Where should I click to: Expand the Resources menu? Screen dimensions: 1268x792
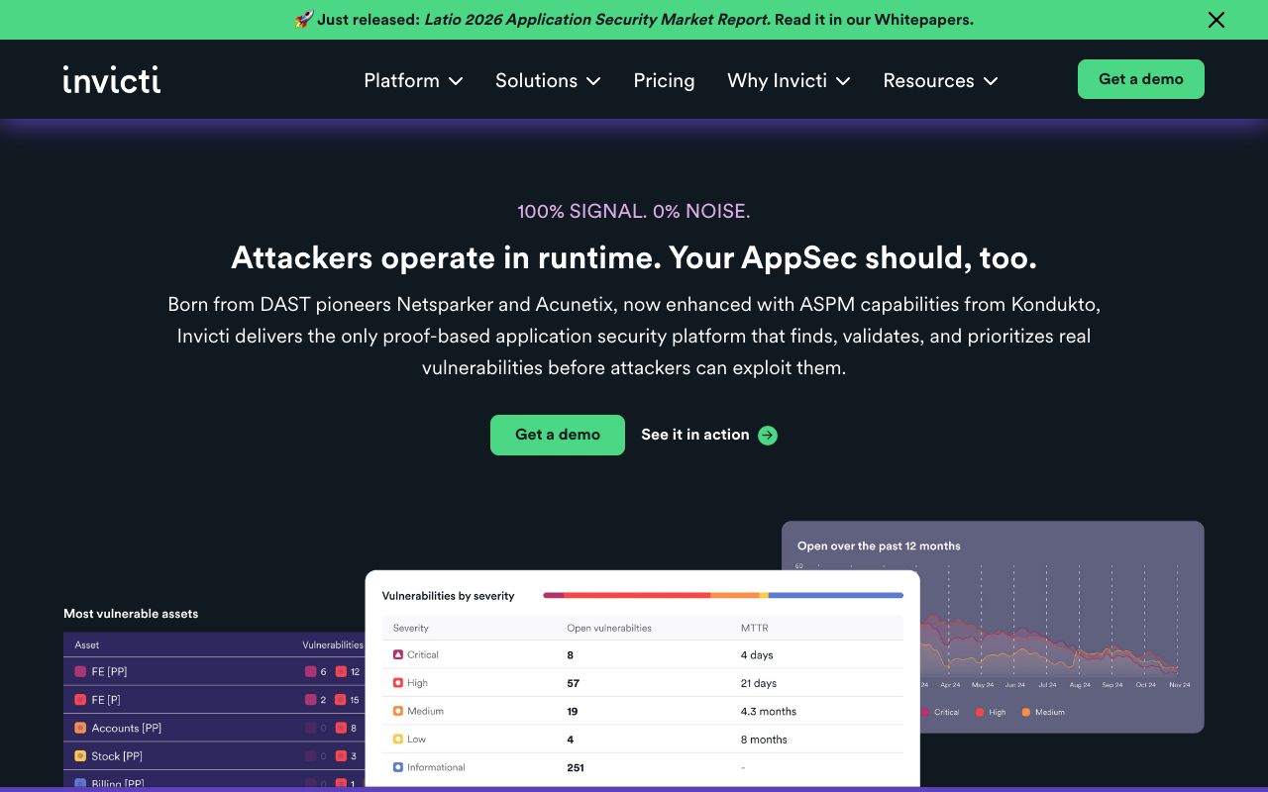tap(940, 80)
